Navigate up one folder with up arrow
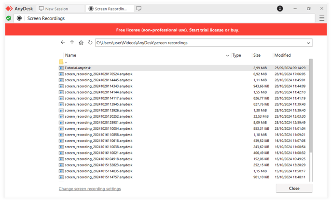This screenshot has height=201, width=332. [x=72, y=42]
